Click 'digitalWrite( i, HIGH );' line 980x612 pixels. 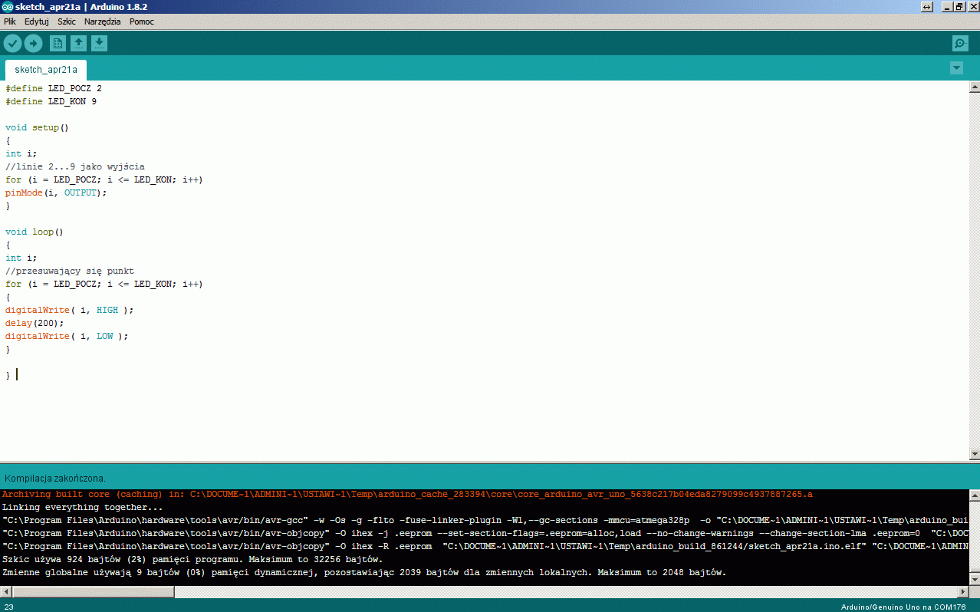(x=70, y=310)
